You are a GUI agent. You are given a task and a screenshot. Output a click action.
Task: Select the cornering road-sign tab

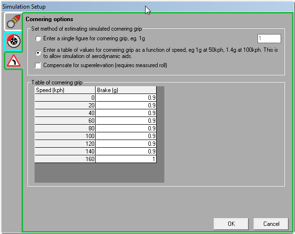(13, 60)
